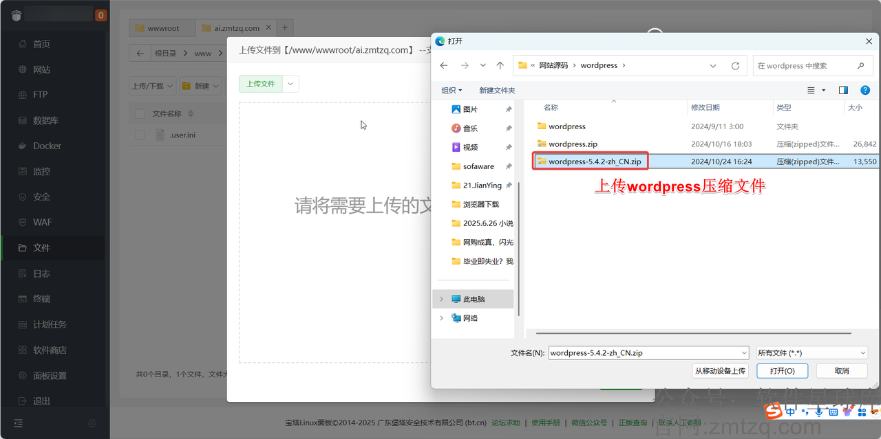Open file dialog help icon
881x439 pixels.
(864, 91)
